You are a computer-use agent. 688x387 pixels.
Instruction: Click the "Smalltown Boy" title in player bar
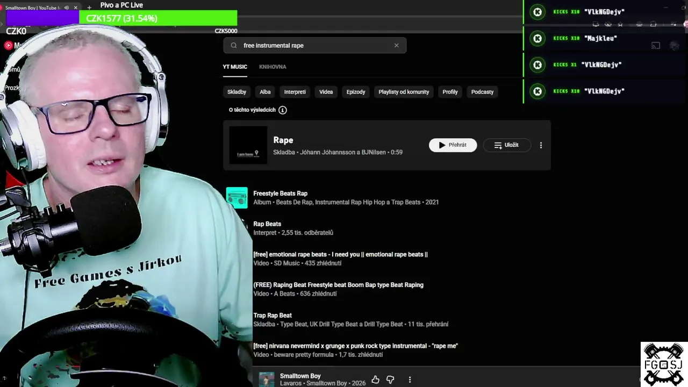[x=300, y=376]
